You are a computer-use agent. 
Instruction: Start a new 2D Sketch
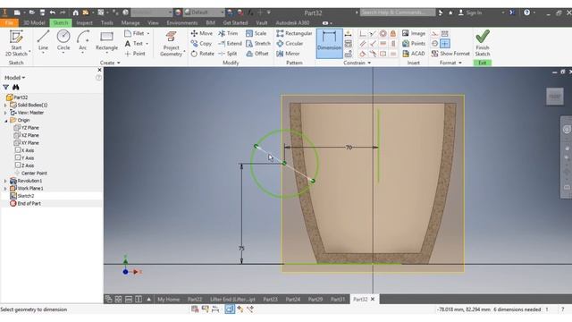pos(16,44)
